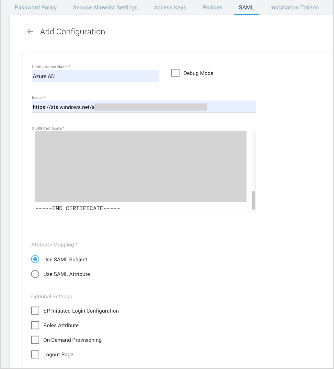This screenshot has width=334, height=369.
Task: Select the Use SAML Subject option
Action: pos(35,259)
